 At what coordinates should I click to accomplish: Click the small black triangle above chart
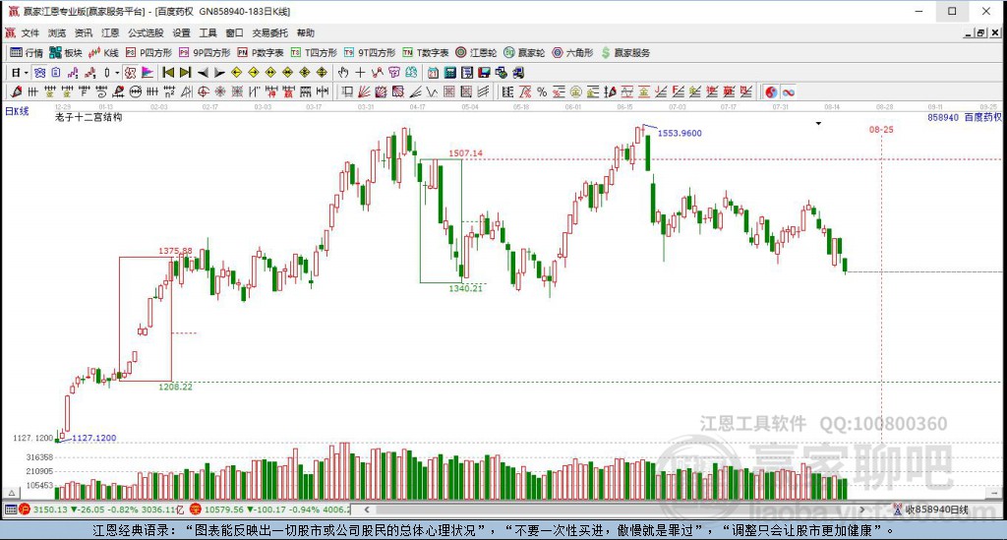[818, 124]
